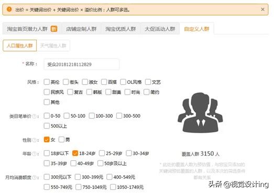This screenshot has height=193, width=274.
Task: Check the 30-34岁 age checkbox
Action: [x=129, y=153]
